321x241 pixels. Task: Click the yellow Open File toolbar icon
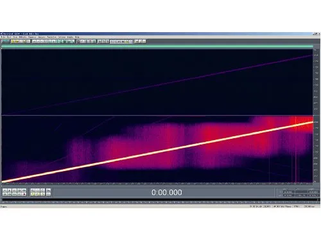pyautogui.click(x=13, y=41)
